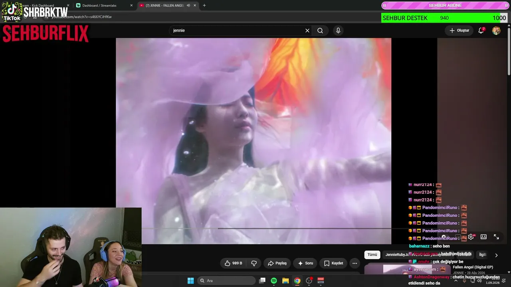Click the Soru ask button
This screenshot has height=287, width=511.
(x=305, y=263)
